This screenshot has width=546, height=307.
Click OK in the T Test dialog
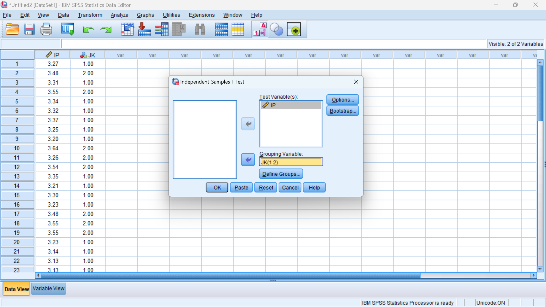[x=217, y=188]
